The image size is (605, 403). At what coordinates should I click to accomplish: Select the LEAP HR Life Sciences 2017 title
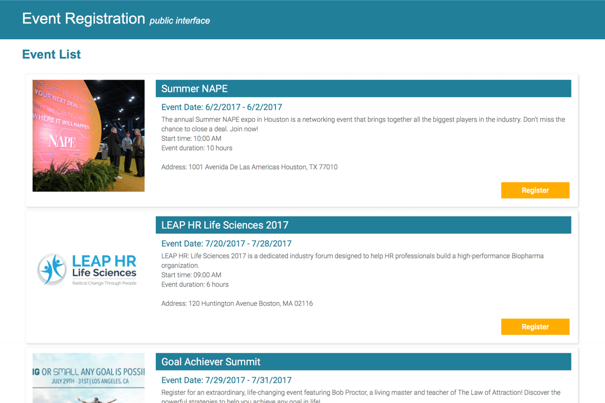[225, 225]
